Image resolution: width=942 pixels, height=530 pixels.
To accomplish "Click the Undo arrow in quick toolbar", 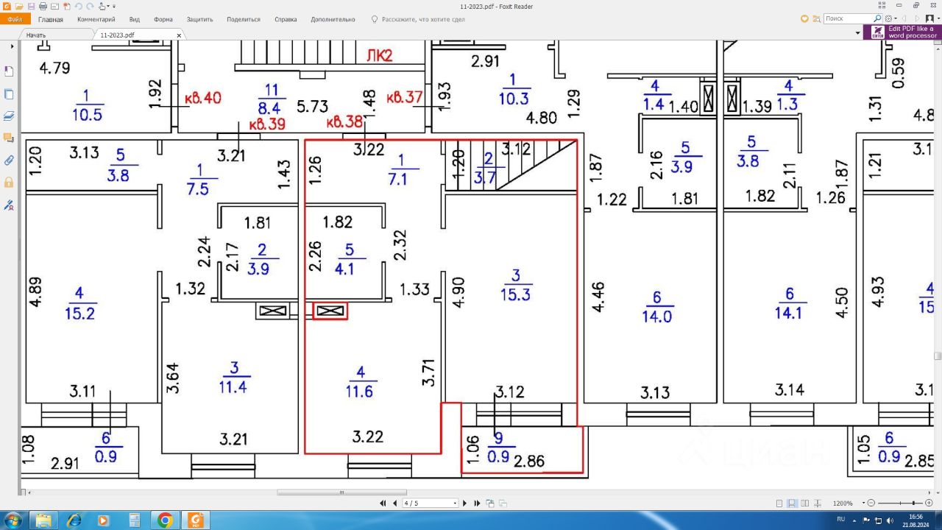I will (x=77, y=7).
